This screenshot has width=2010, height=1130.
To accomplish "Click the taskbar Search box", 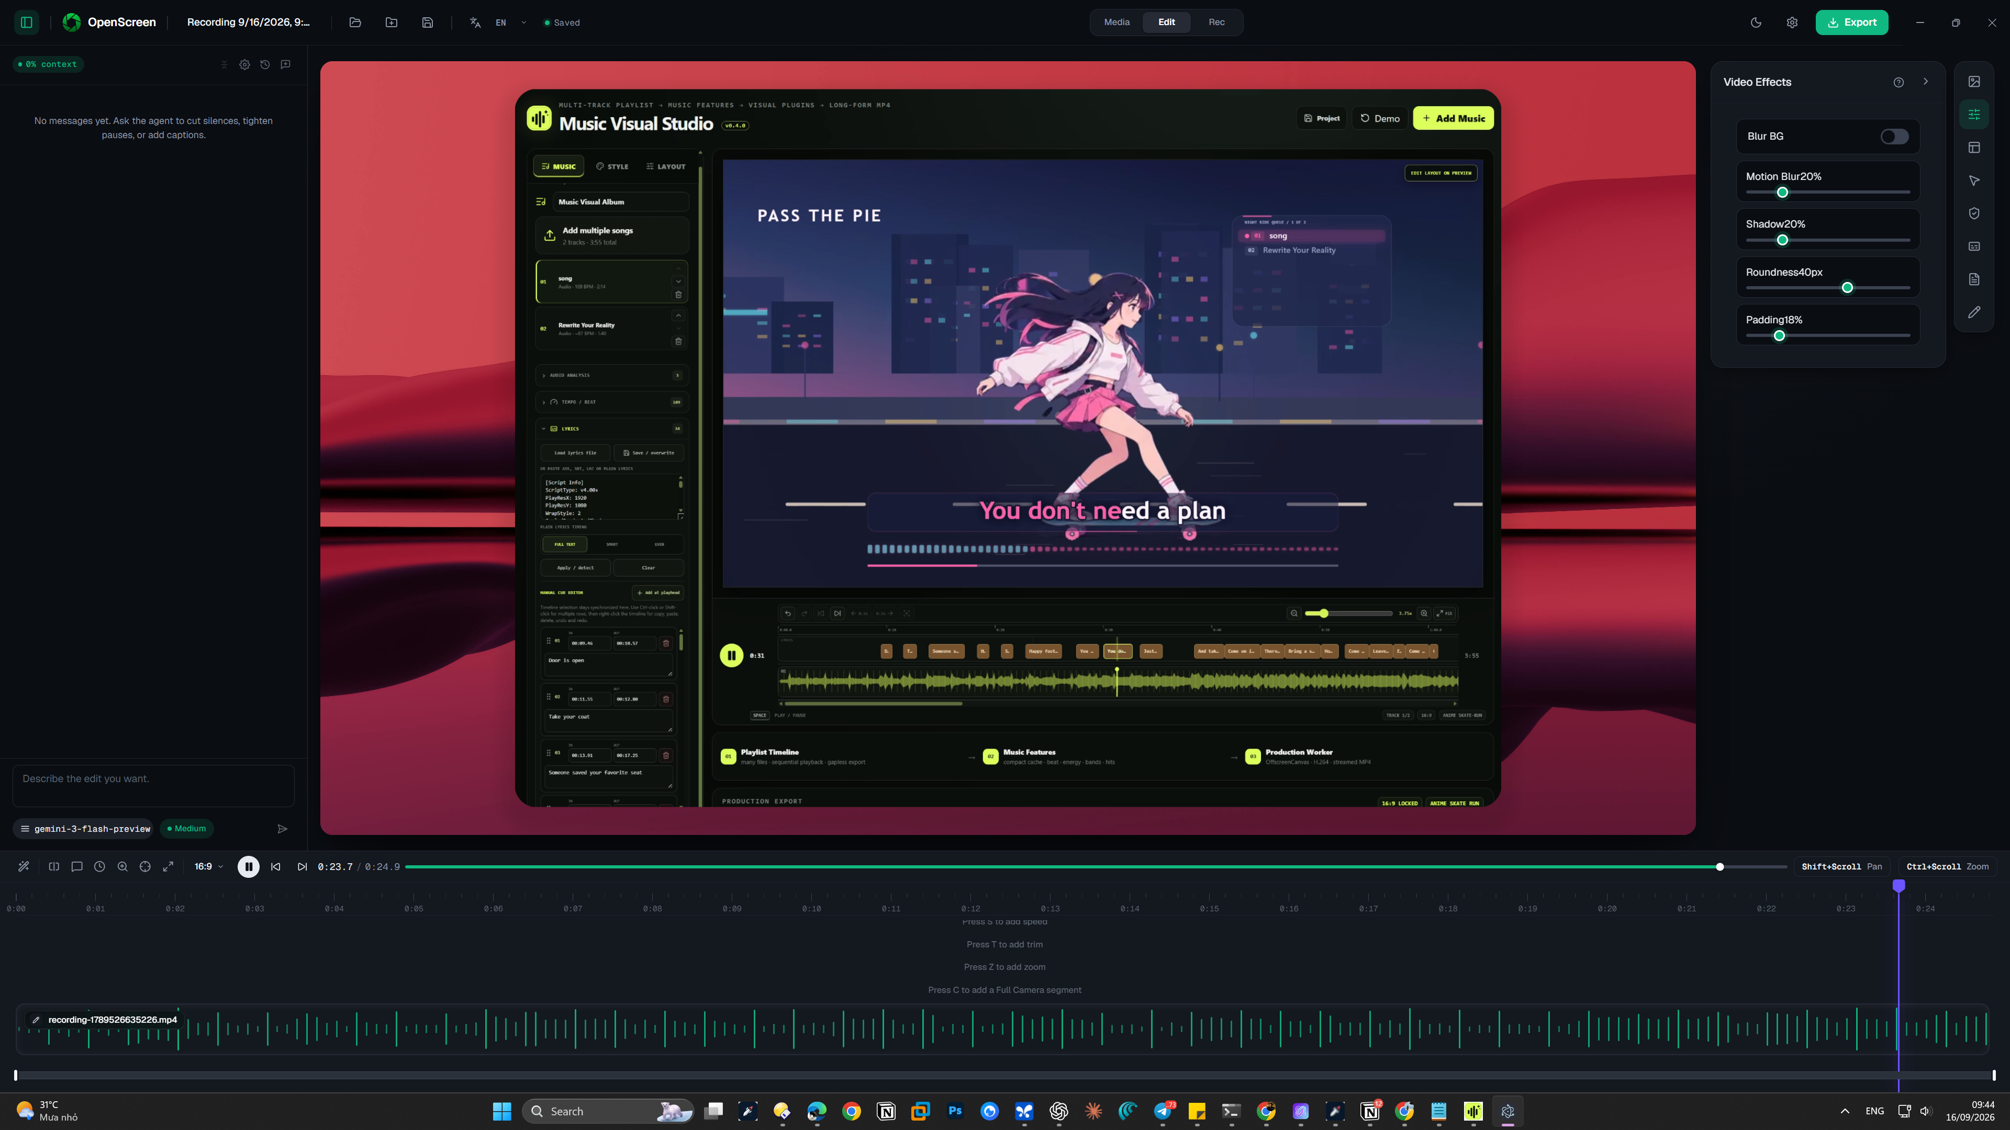I will 609,1111.
